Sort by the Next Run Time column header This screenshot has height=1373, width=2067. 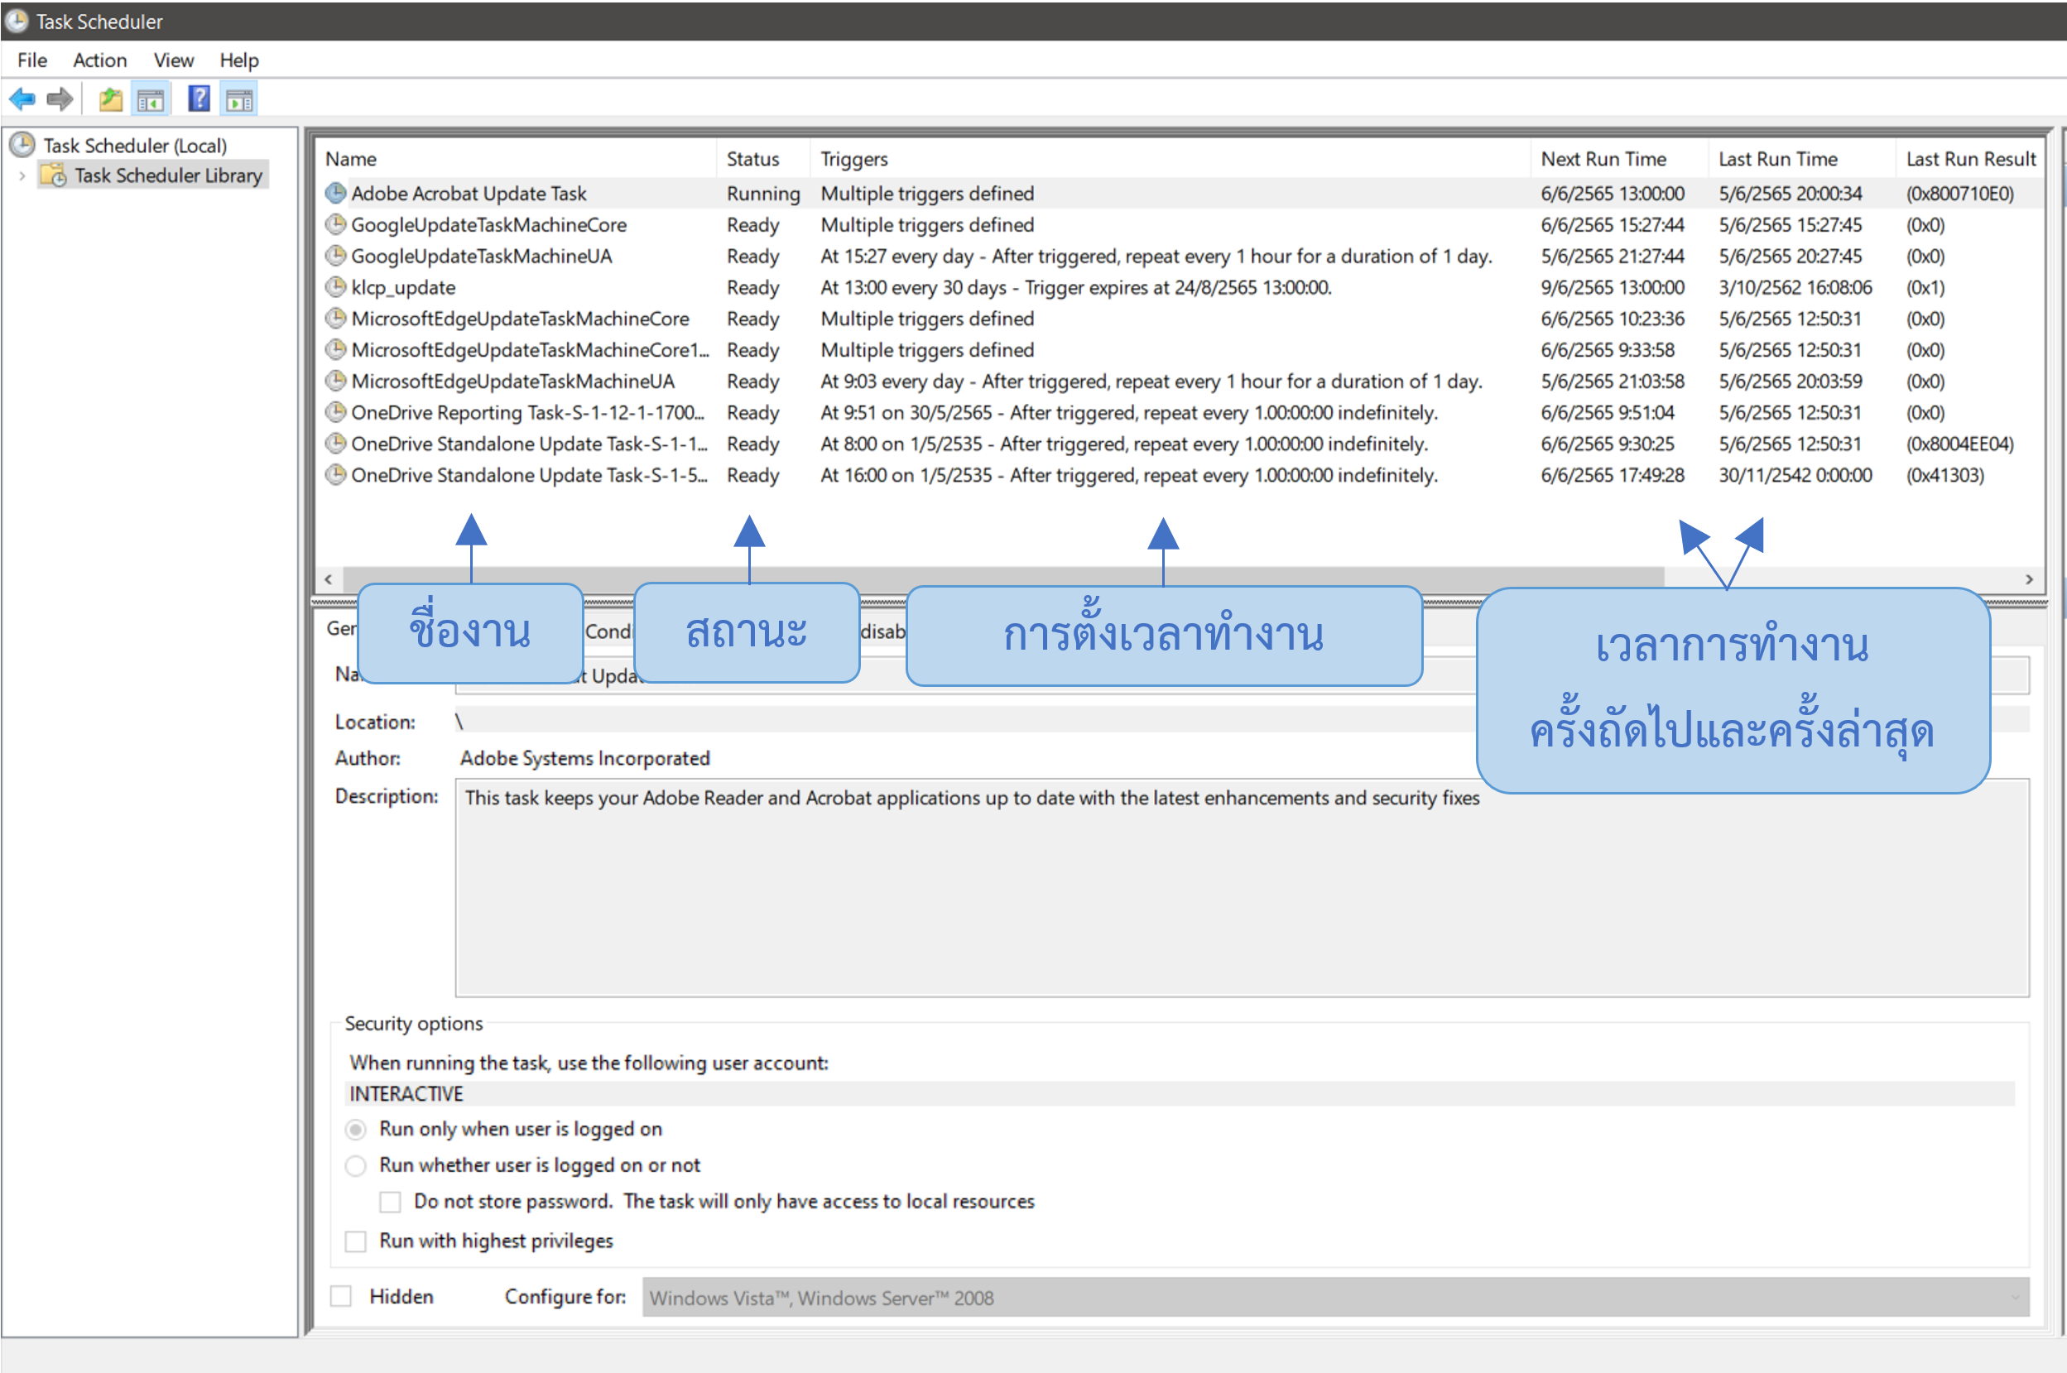tap(1603, 159)
